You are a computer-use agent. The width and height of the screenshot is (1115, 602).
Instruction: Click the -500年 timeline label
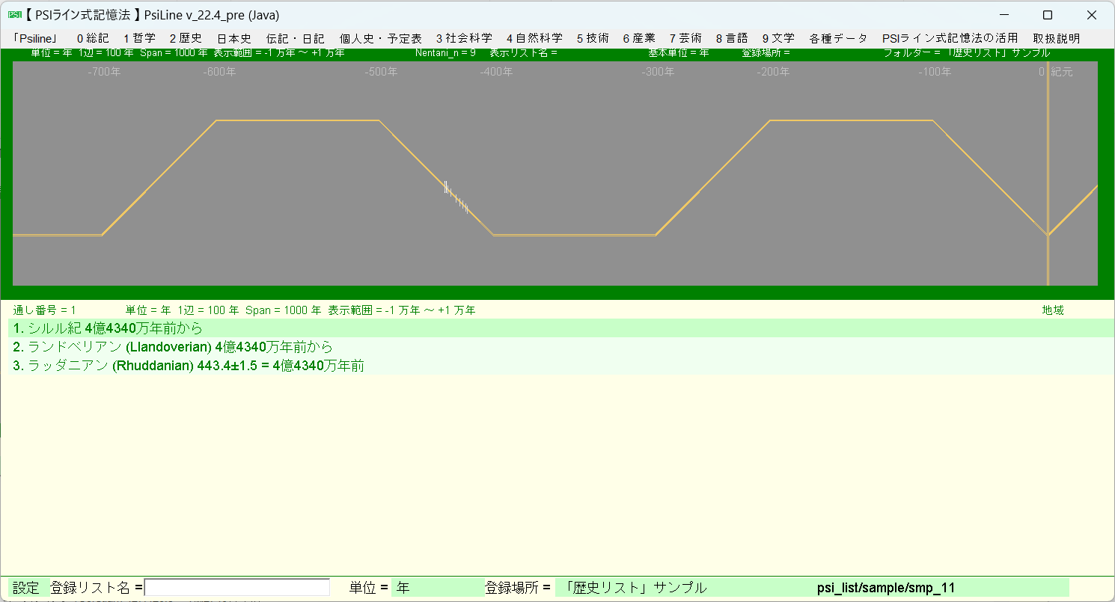click(382, 72)
